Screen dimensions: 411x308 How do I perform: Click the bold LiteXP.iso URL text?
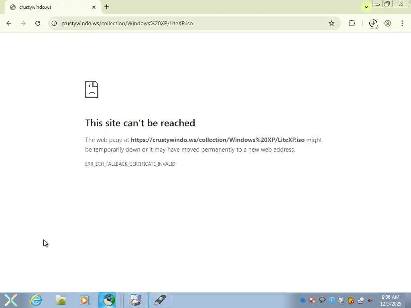(x=218, y=140)
